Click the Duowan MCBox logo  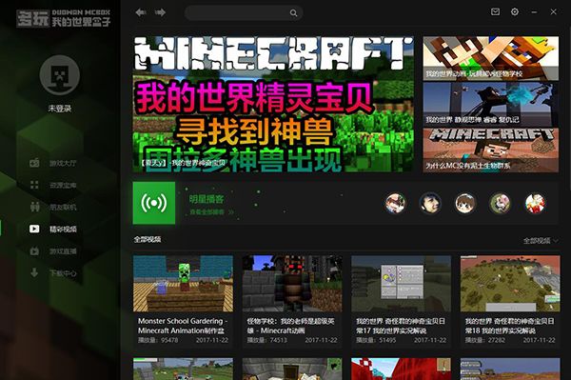pyautogui.click(x=64, y=18)
